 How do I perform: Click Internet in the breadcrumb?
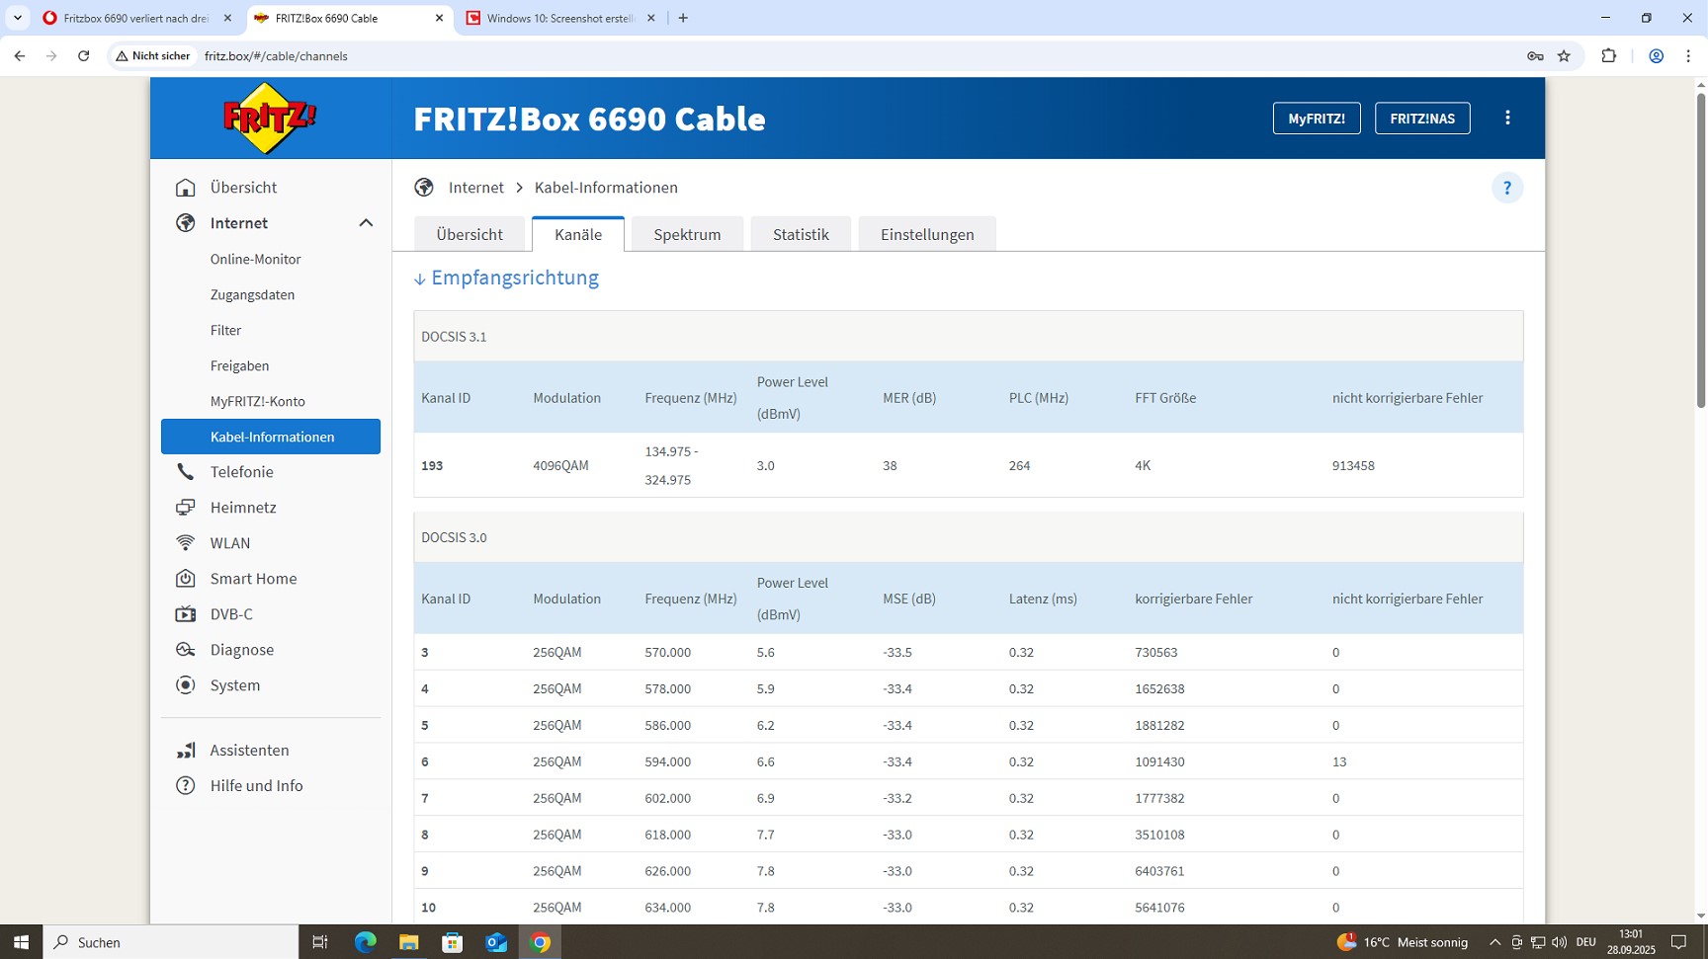click(x=475, y=188)
